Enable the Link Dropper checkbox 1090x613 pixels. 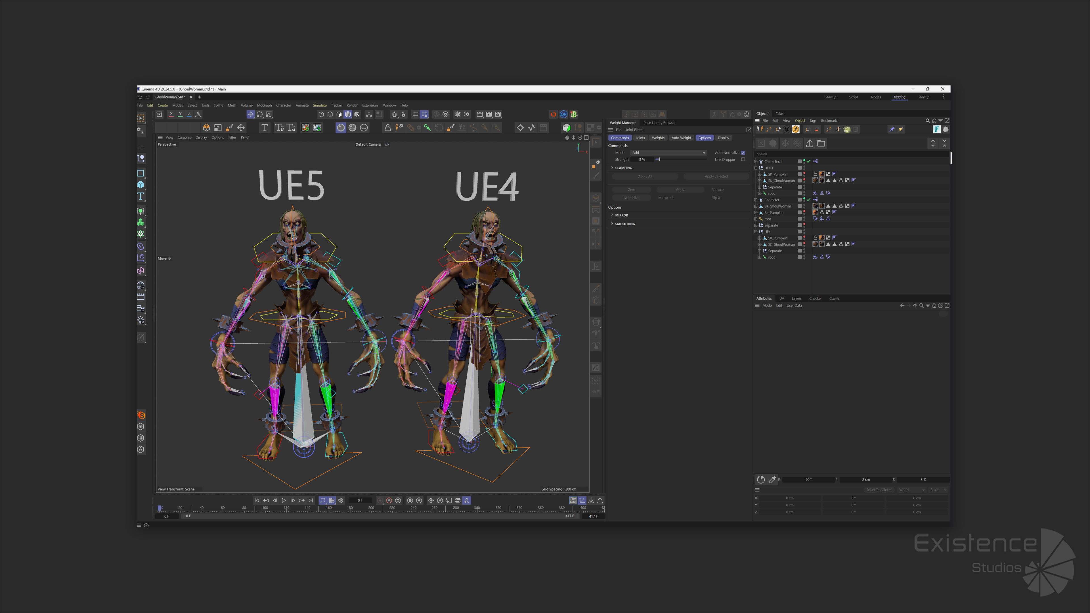point(743,159)
